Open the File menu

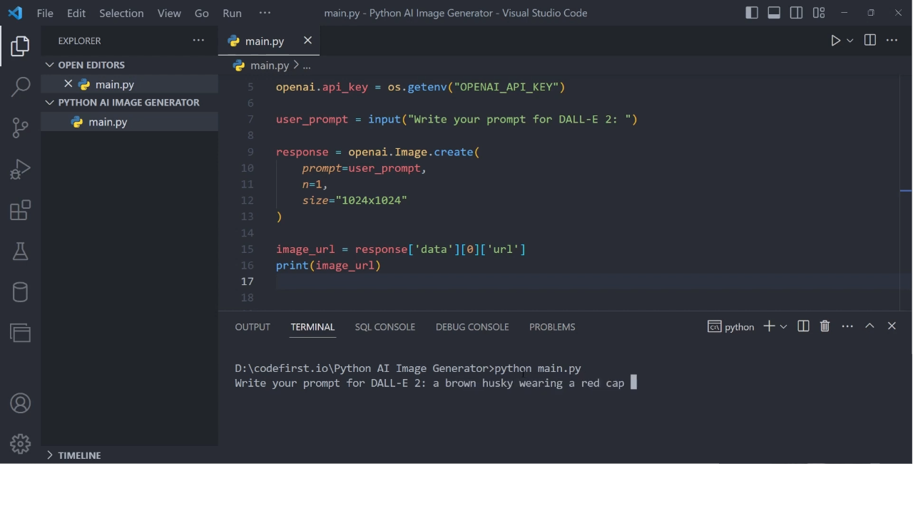44,13
